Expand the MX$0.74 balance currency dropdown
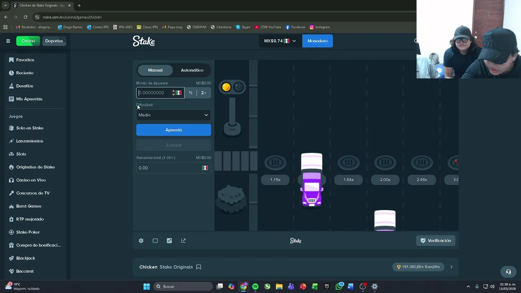The image size is (521, 293). click(x=280, y=41)
